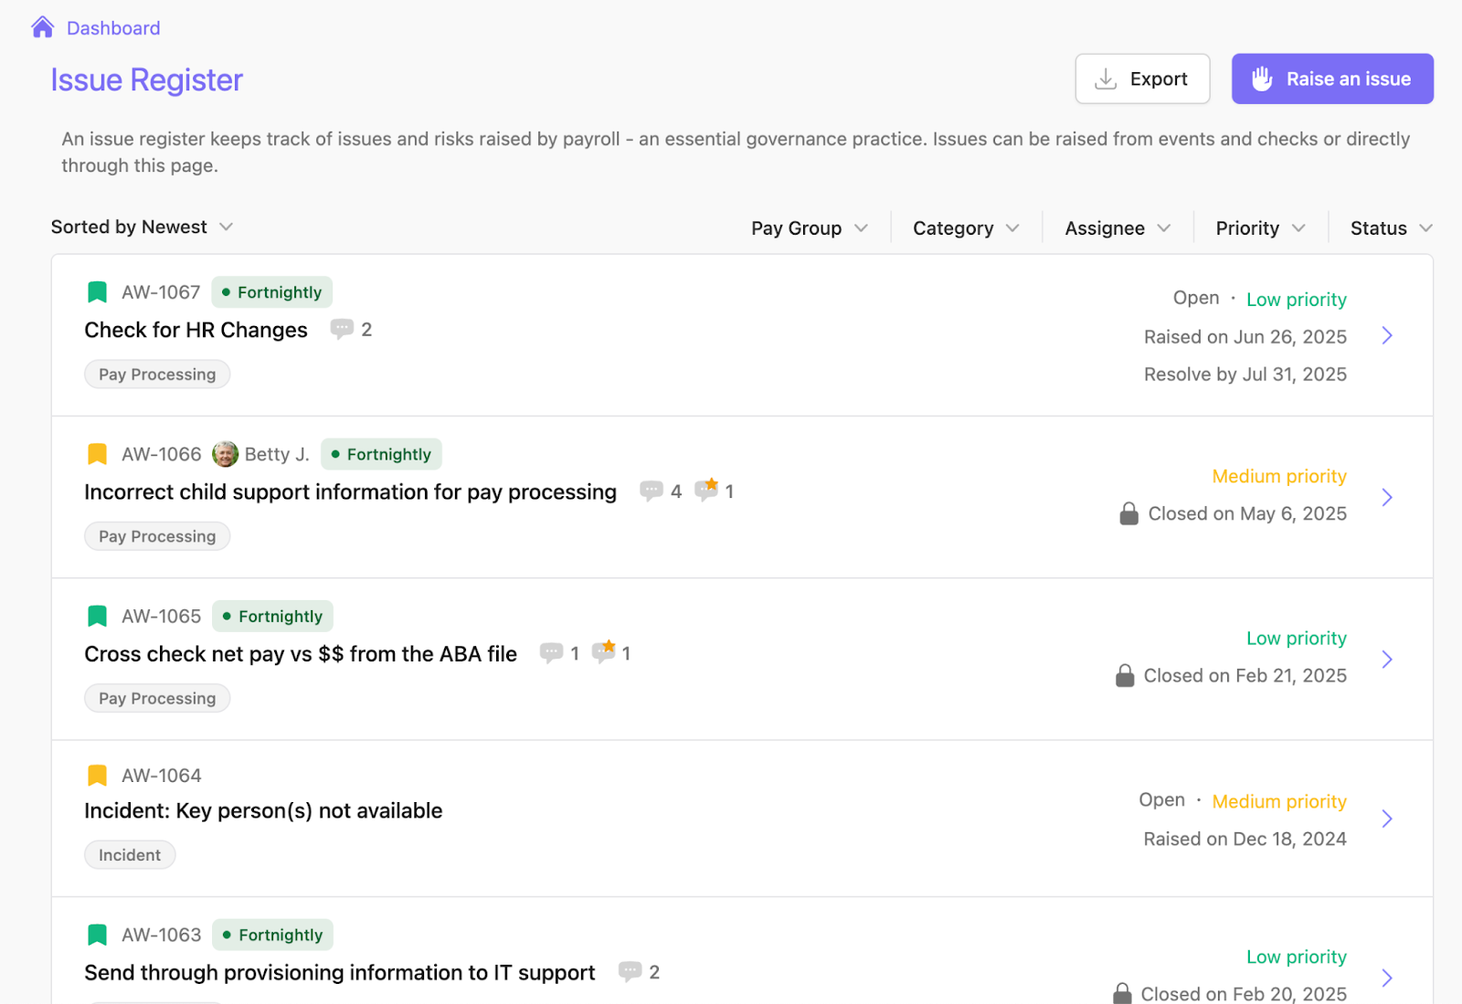This screenshot has width=1462, height=1004.
Task: Click the Fortnightly tag on AW-1065
Action: (x=272, y=617)
